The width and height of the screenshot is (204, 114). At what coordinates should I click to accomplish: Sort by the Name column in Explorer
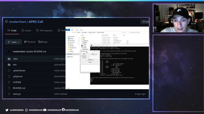click(x=83, y=35)
